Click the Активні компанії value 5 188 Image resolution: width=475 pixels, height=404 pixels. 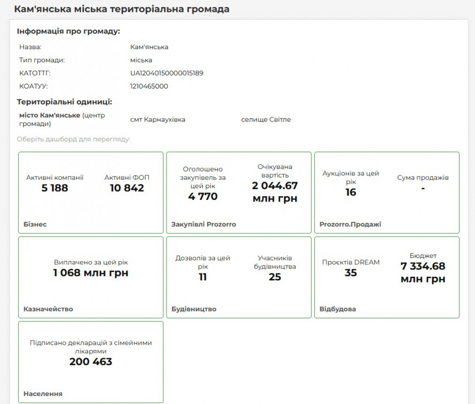pyautogui.click(x=55, y=188)
